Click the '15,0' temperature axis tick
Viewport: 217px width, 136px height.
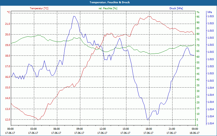tap(8, 88)
